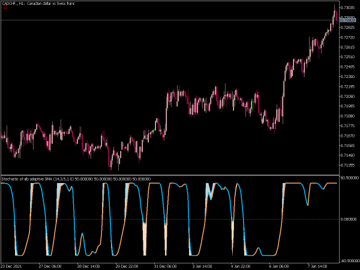Click the 0.72300 price axis value
The image size is (360, 270).
tap(347, 77)
